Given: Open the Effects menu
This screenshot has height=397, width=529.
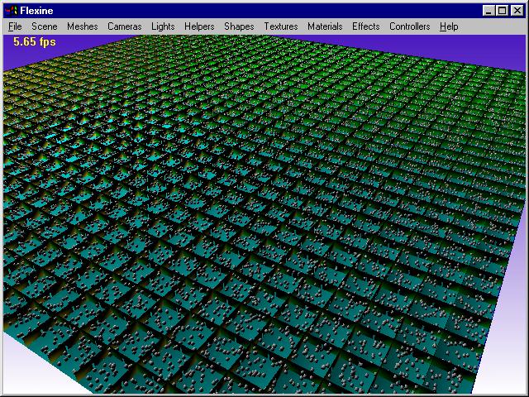Looking at the screenshot, I should point(365,26).
